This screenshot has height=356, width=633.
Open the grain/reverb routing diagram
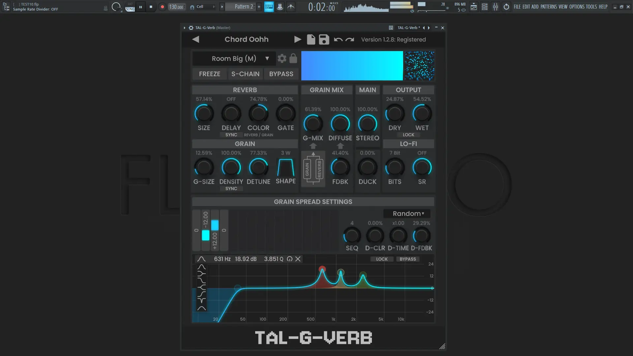click(x=313, y=169)
